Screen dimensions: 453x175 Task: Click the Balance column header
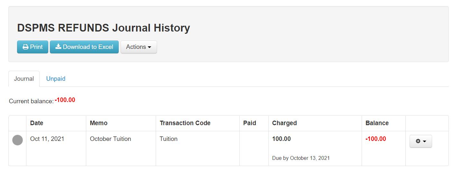coord(377,123)
